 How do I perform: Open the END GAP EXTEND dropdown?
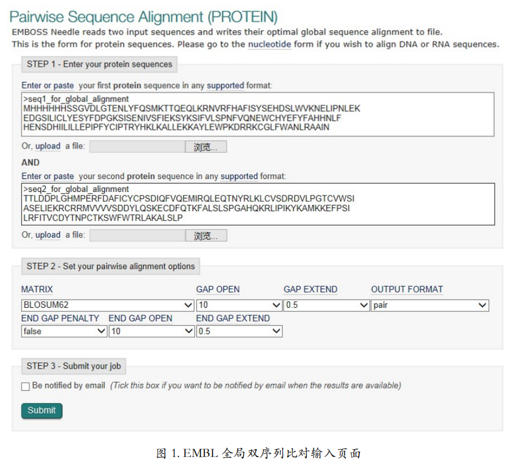pos(239,331)
